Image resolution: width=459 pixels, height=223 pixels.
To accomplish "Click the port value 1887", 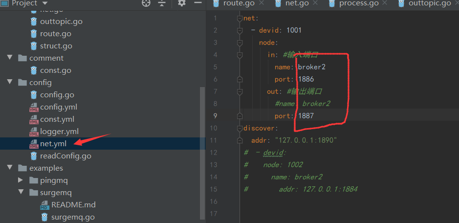I will coord(306,116).
